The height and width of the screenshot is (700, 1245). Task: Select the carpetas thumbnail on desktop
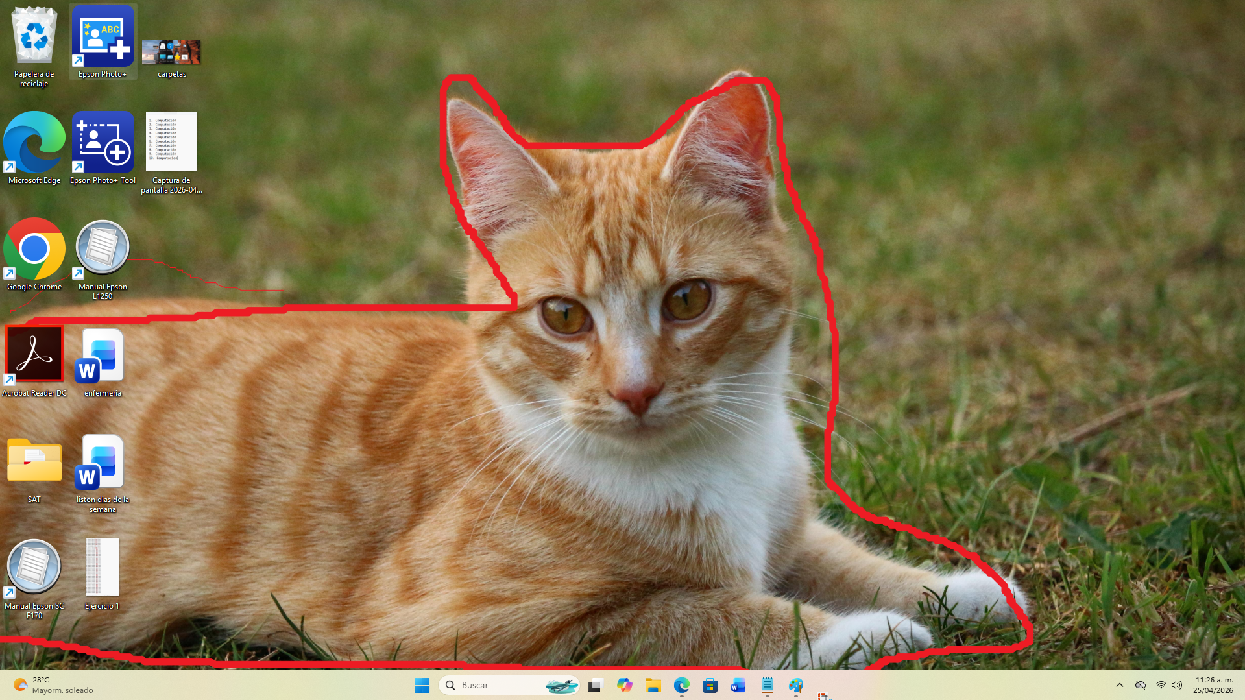(171, 52)
